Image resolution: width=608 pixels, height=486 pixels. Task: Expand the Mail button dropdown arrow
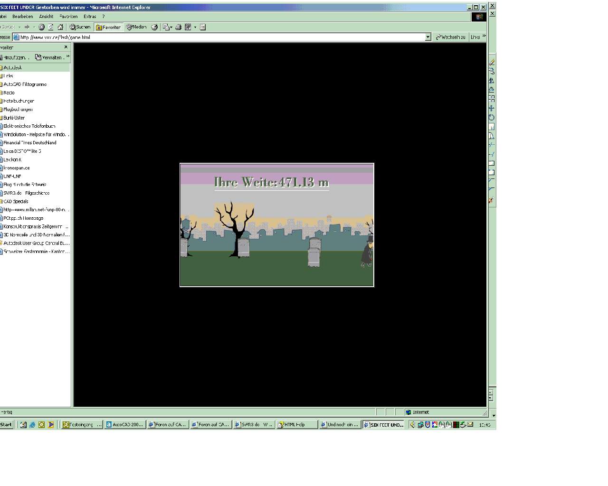(171, 27)
